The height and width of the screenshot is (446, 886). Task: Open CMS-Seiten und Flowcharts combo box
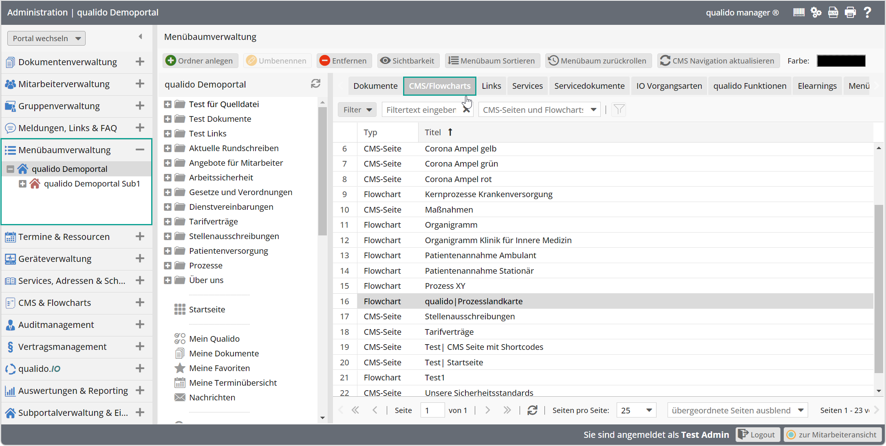click(x=540, y=110)
